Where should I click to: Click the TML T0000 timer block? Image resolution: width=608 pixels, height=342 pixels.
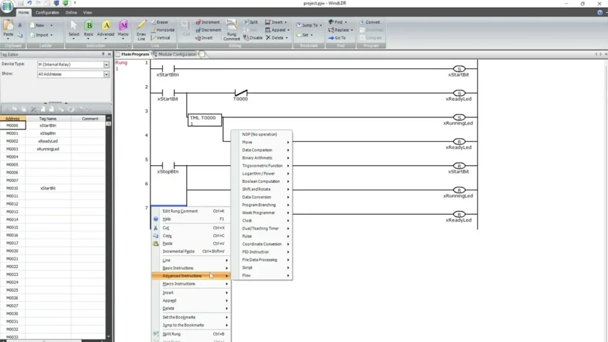[205, 120]
